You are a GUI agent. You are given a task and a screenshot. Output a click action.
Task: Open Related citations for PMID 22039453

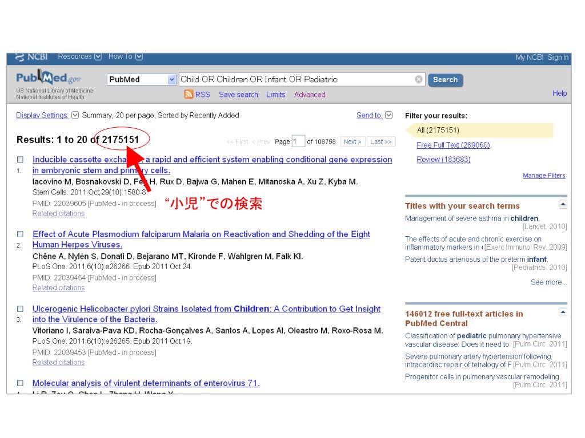[x=59, y=362]
